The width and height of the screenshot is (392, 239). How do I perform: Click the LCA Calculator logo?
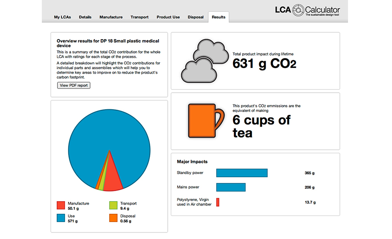coord(308,10)
